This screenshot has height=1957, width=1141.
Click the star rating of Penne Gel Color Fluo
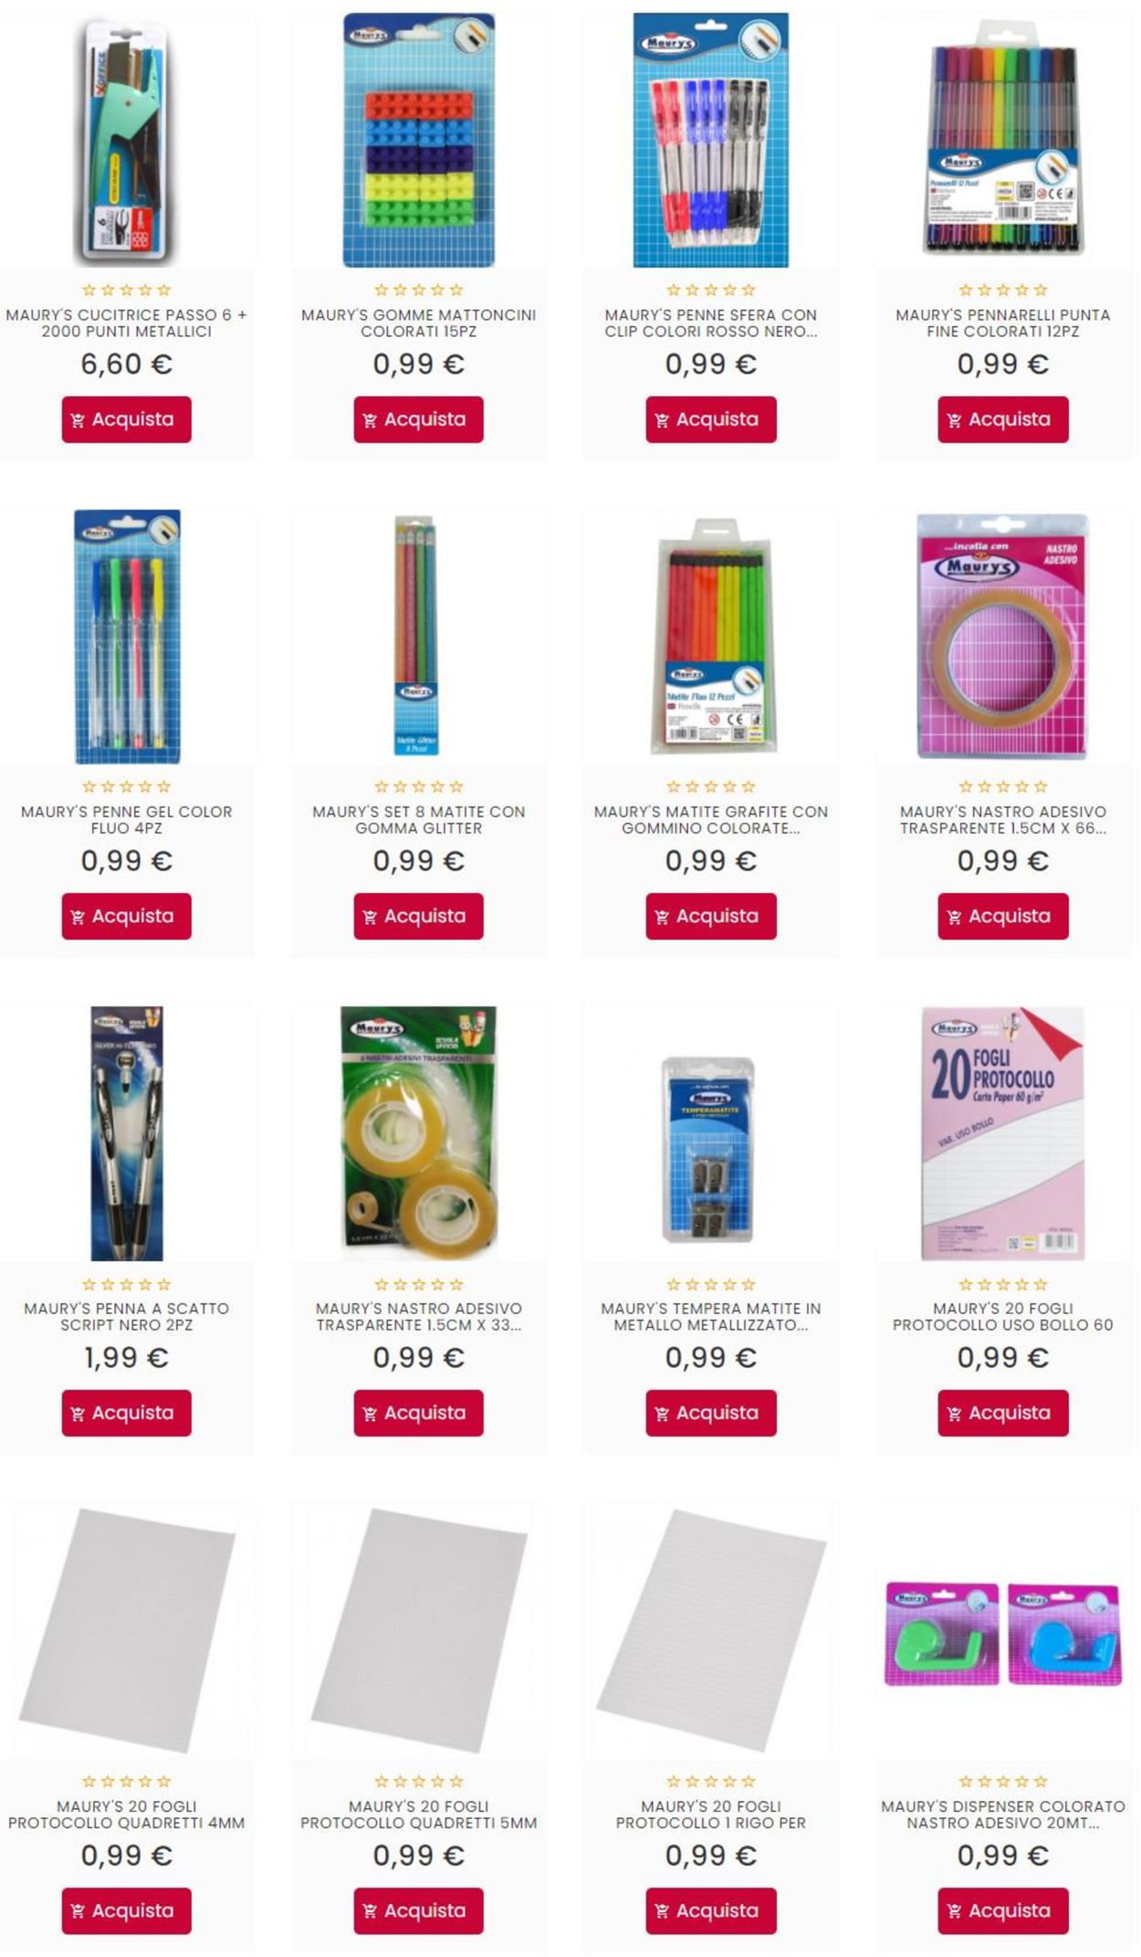(x=127, y=786)
